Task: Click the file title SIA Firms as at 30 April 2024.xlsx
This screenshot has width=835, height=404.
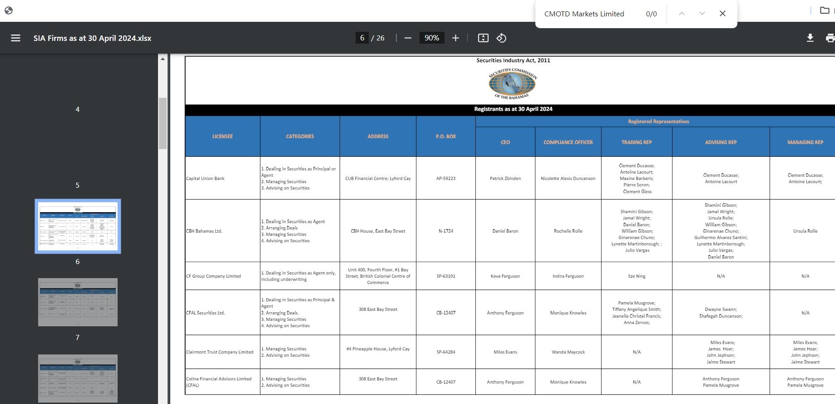Action: (x=93, y=38)
